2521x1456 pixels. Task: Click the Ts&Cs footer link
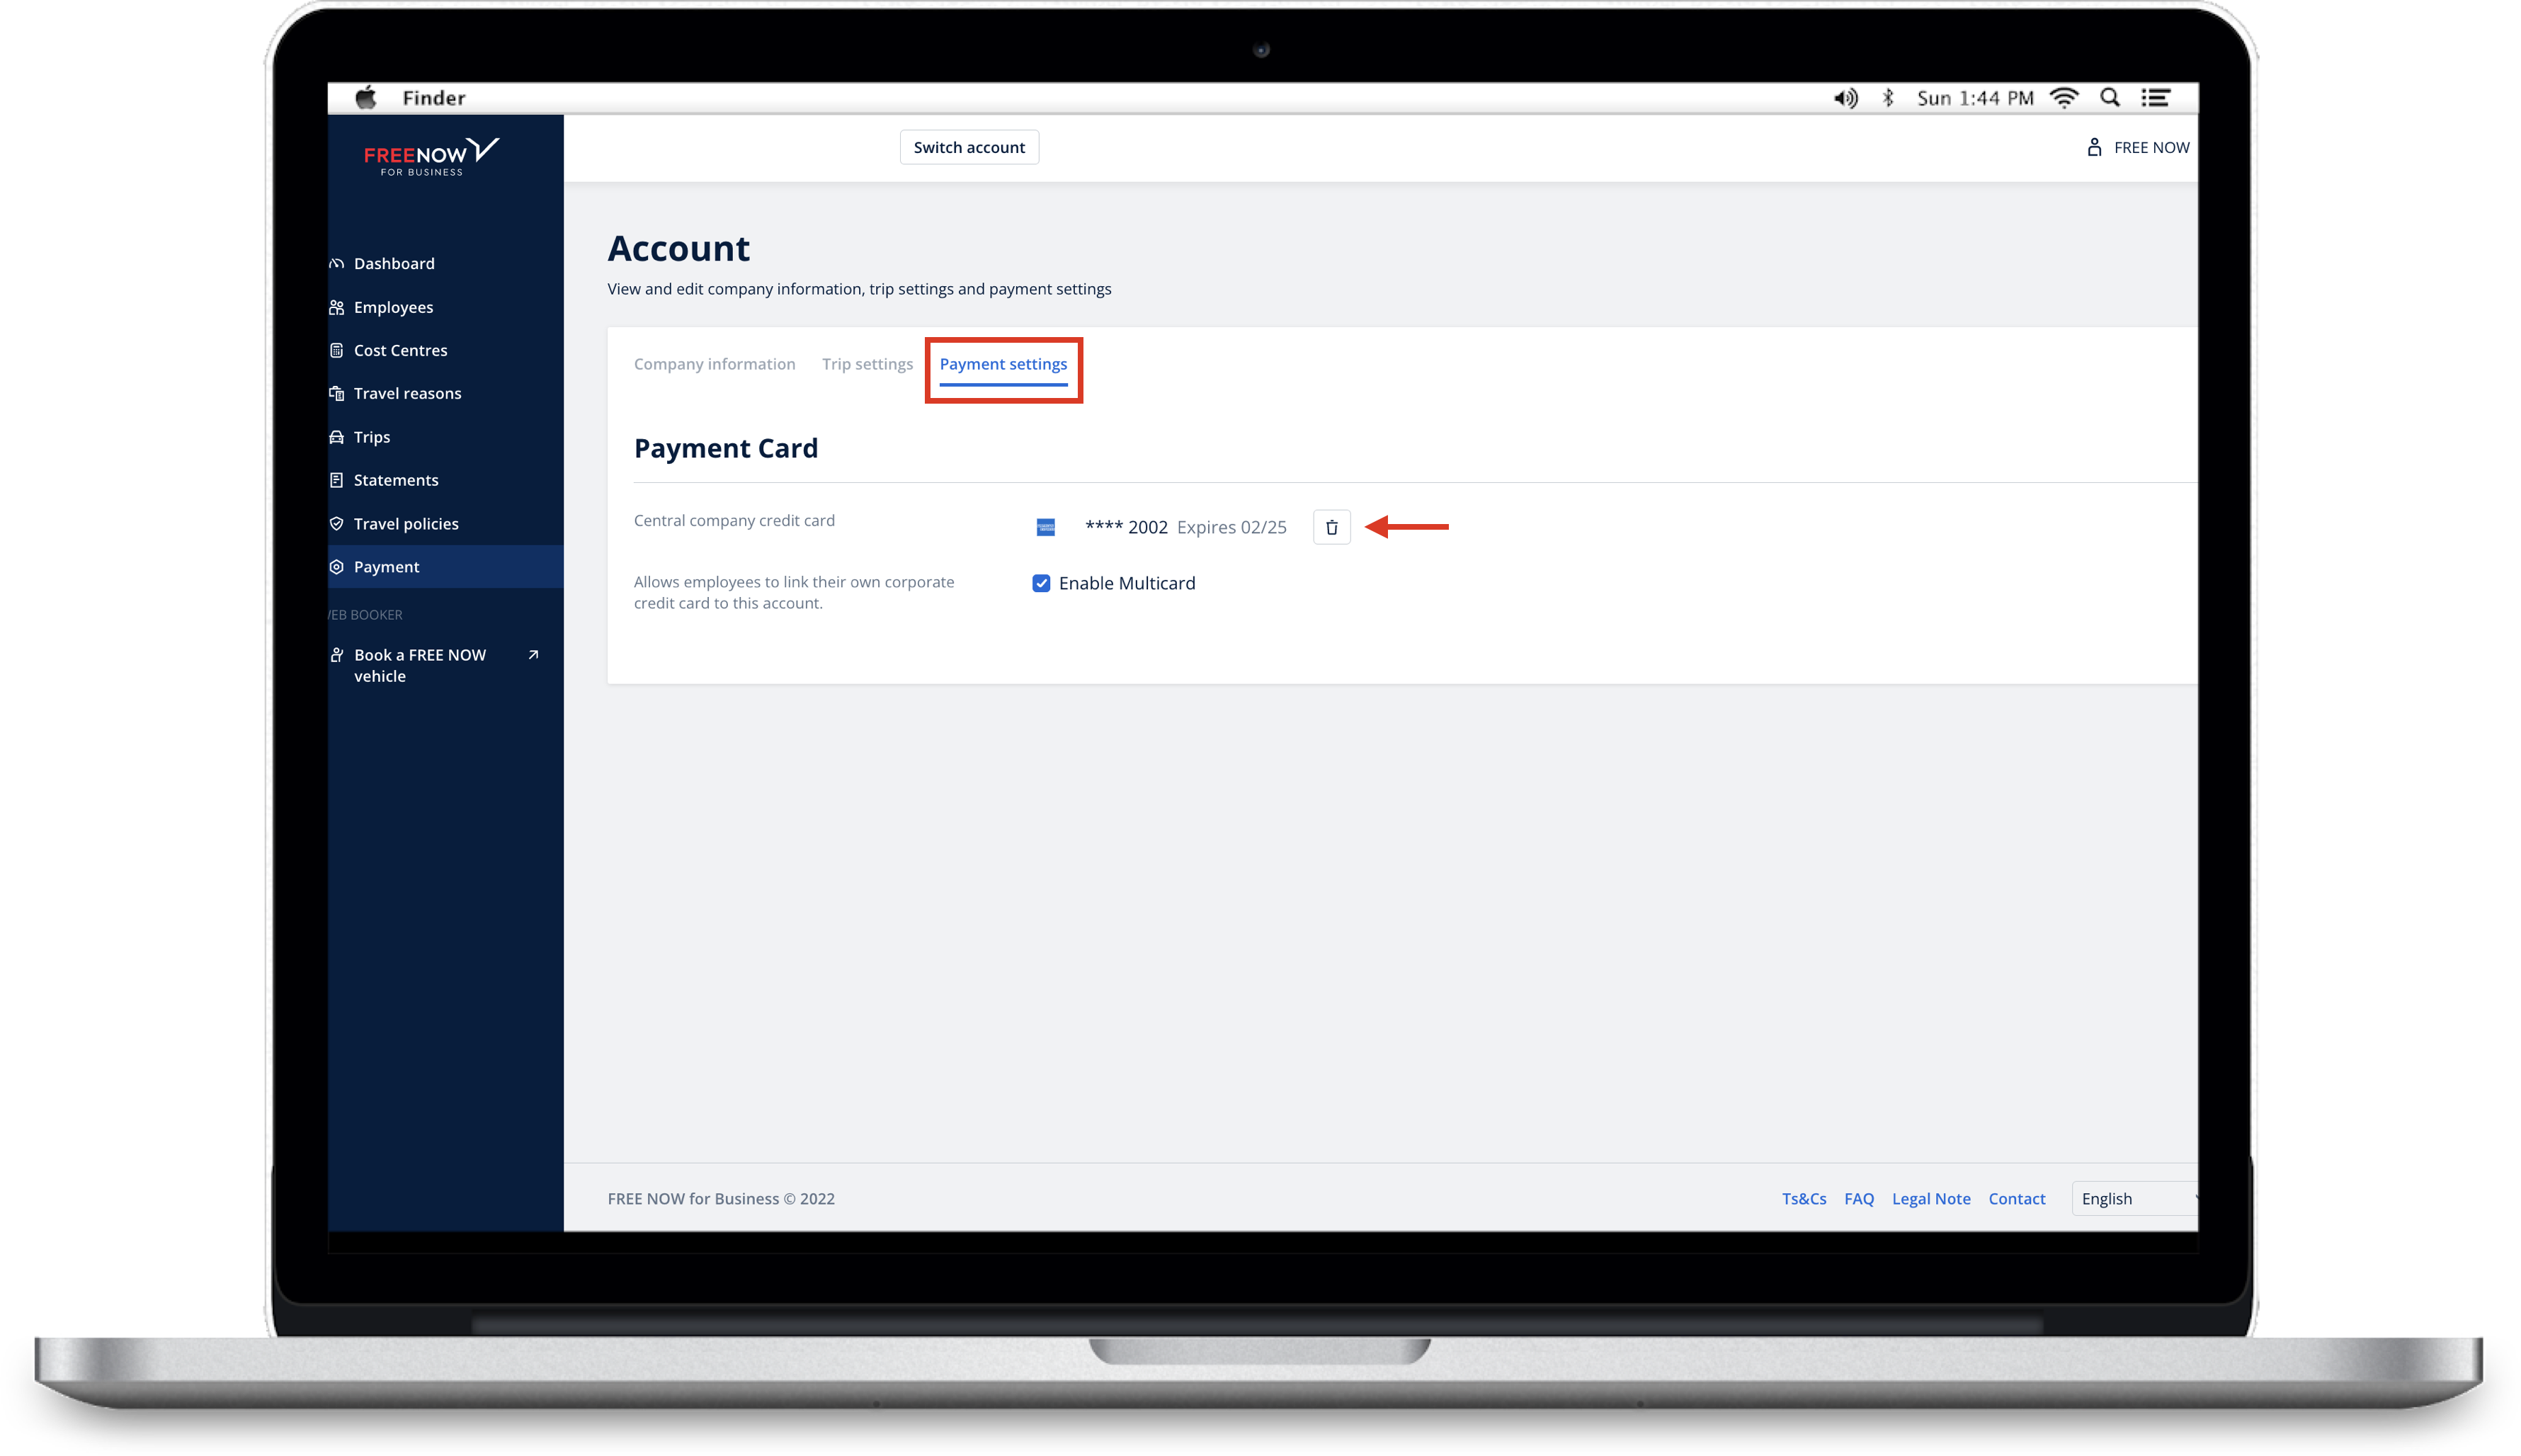click(1804, 1198)
